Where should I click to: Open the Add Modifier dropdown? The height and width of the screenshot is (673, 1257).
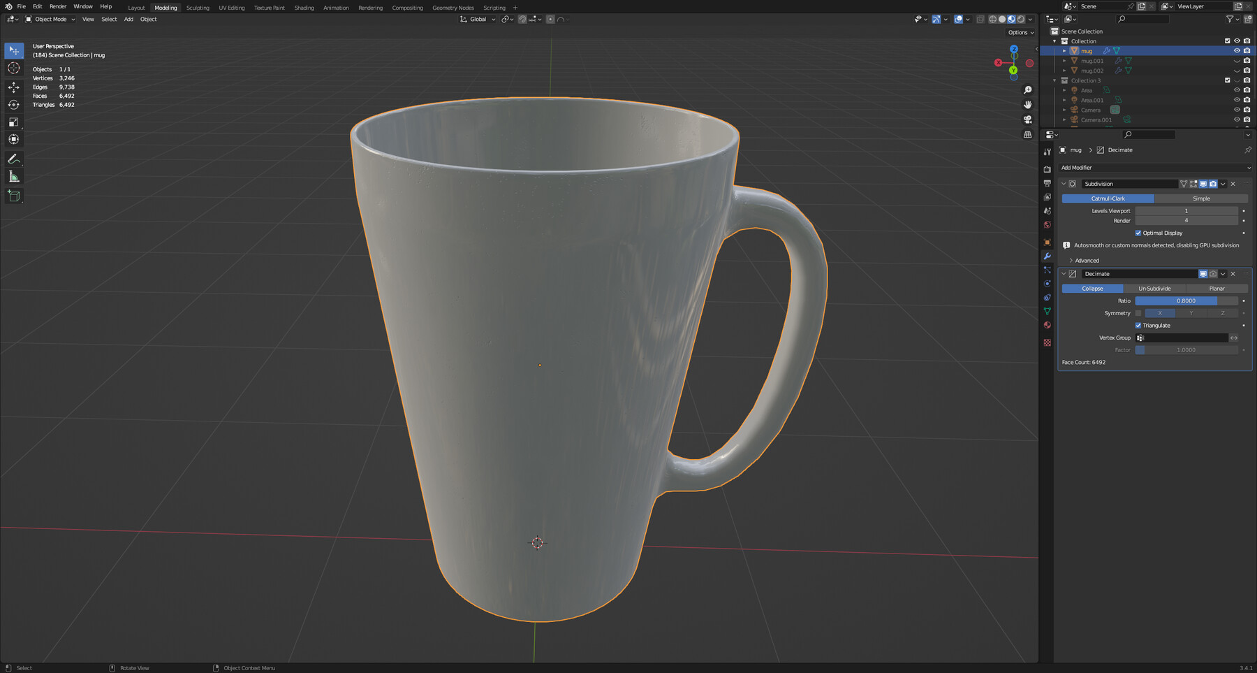[1155, 167]
